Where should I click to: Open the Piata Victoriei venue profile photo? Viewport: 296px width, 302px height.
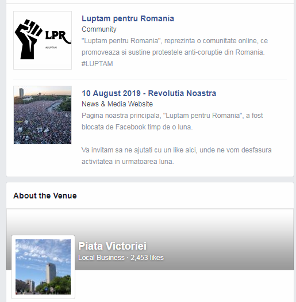point(43,267)
